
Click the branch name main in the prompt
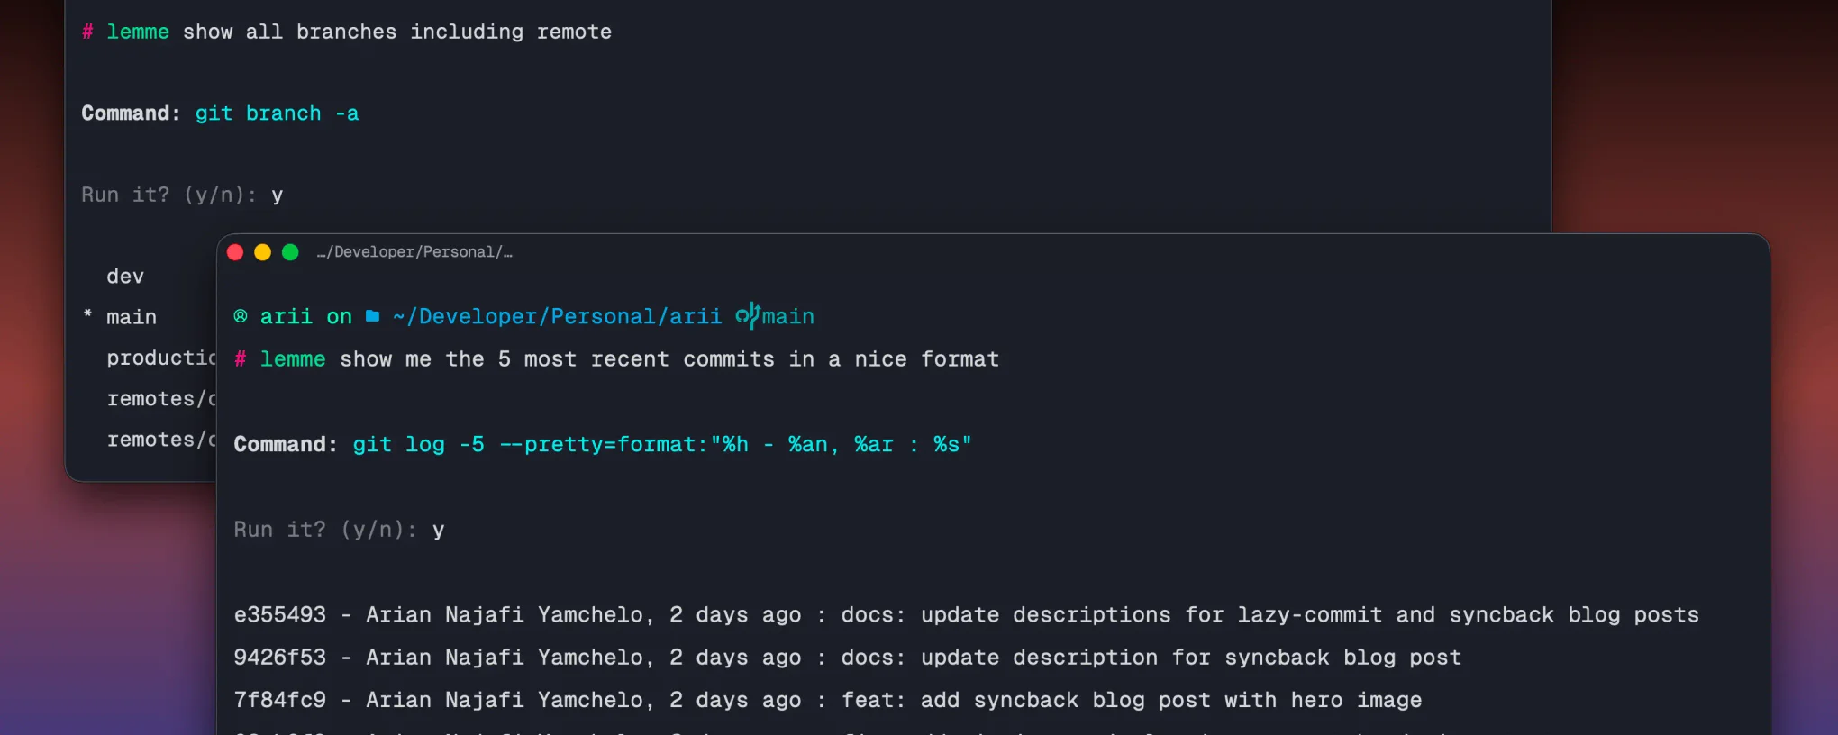pos(788,316)
